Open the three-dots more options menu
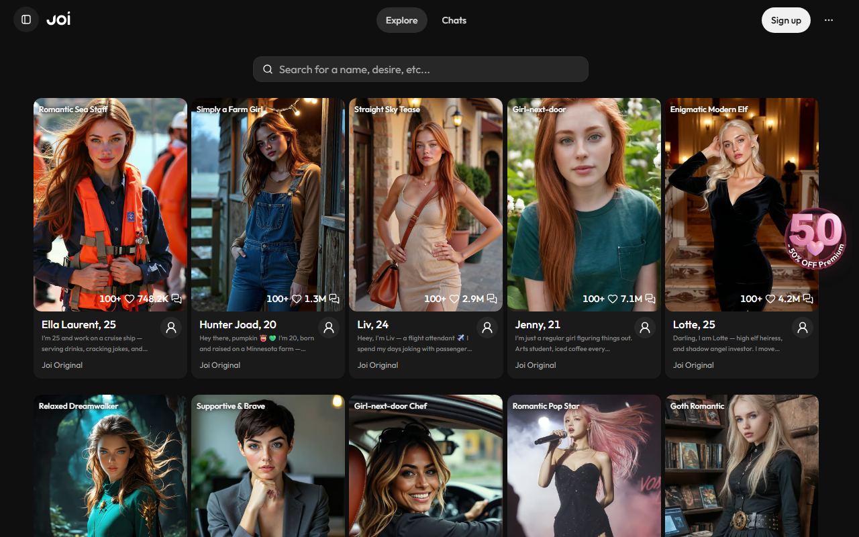The height and width of the screenshot is (537, 859). (x=829, y=20)
